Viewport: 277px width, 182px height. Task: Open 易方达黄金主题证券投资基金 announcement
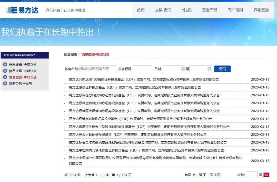(x=138, y=134)
